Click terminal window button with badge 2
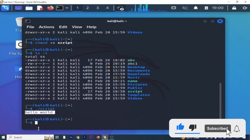The image size is (250, 140). coord(120,8)
